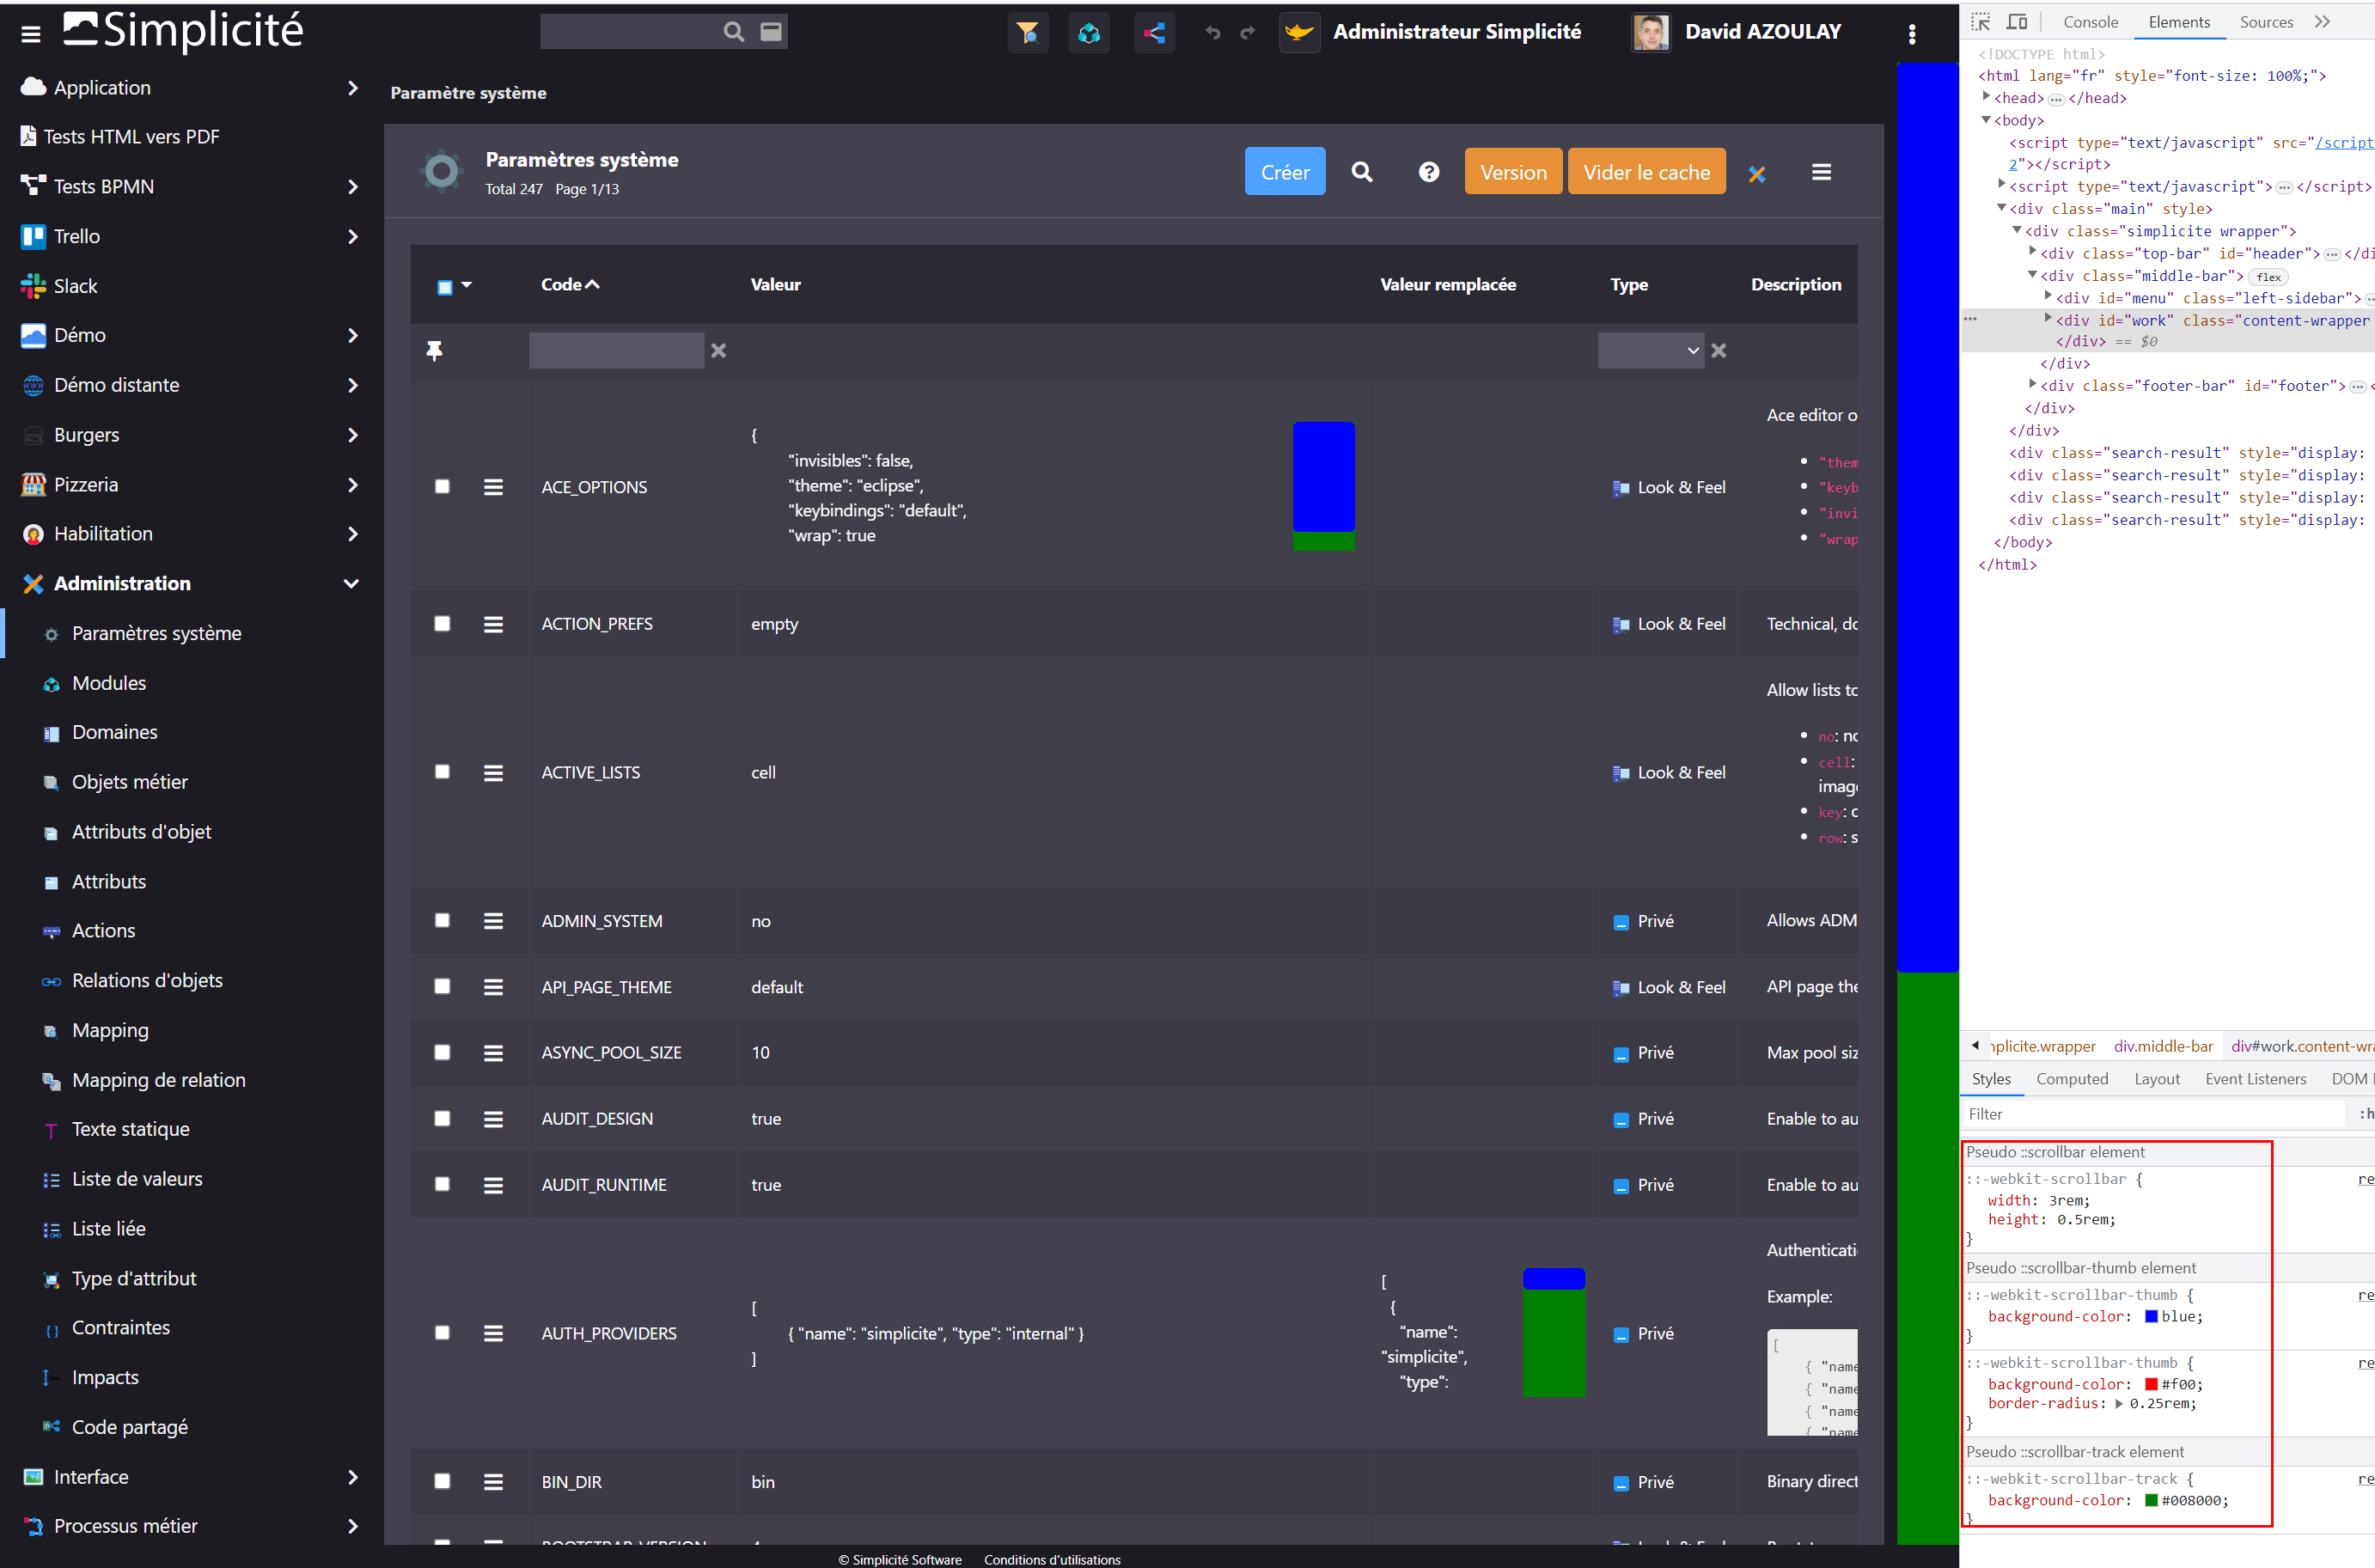Open the vertical three-dots header menu

click(1912, 34)
